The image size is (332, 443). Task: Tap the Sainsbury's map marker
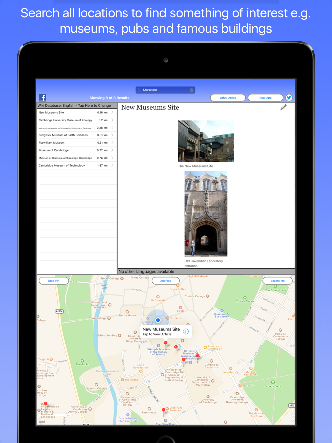point(231,368)
